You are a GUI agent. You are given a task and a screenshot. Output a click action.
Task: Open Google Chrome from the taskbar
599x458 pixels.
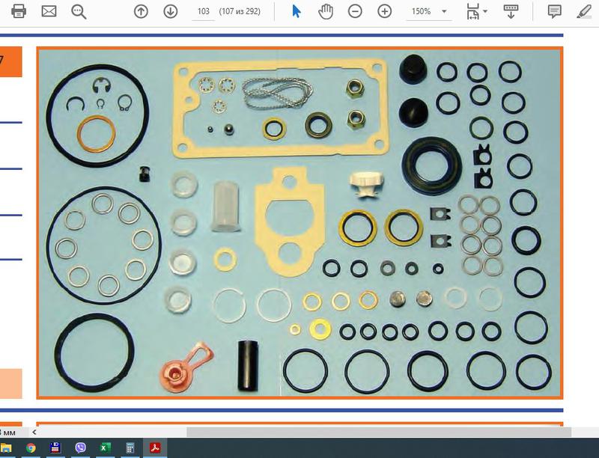tap(31, 448)
